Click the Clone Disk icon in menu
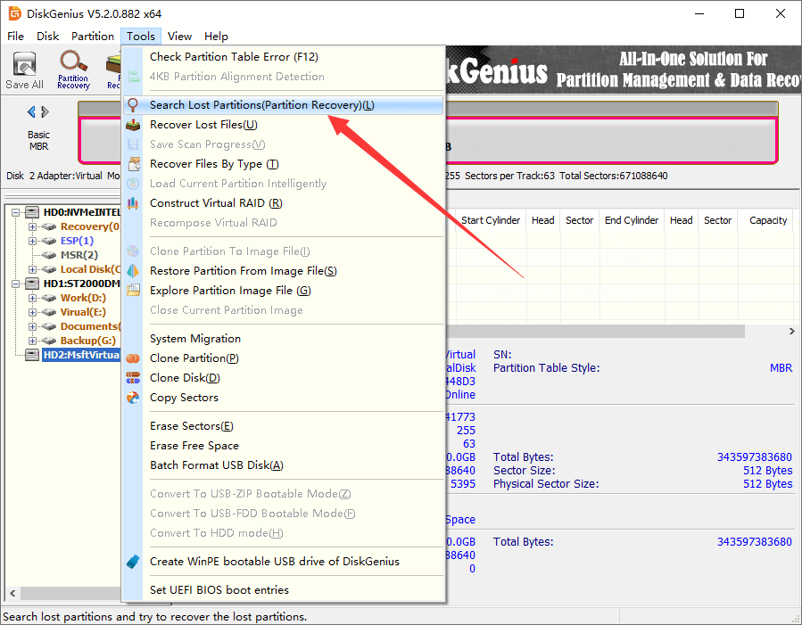Image resolution: width=802 pixels, height=625 pixels. 133,378
